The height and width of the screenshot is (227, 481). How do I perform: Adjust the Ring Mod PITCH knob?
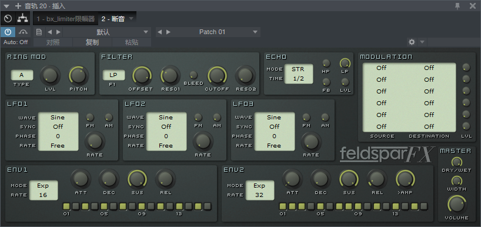(x=79, y=75)
